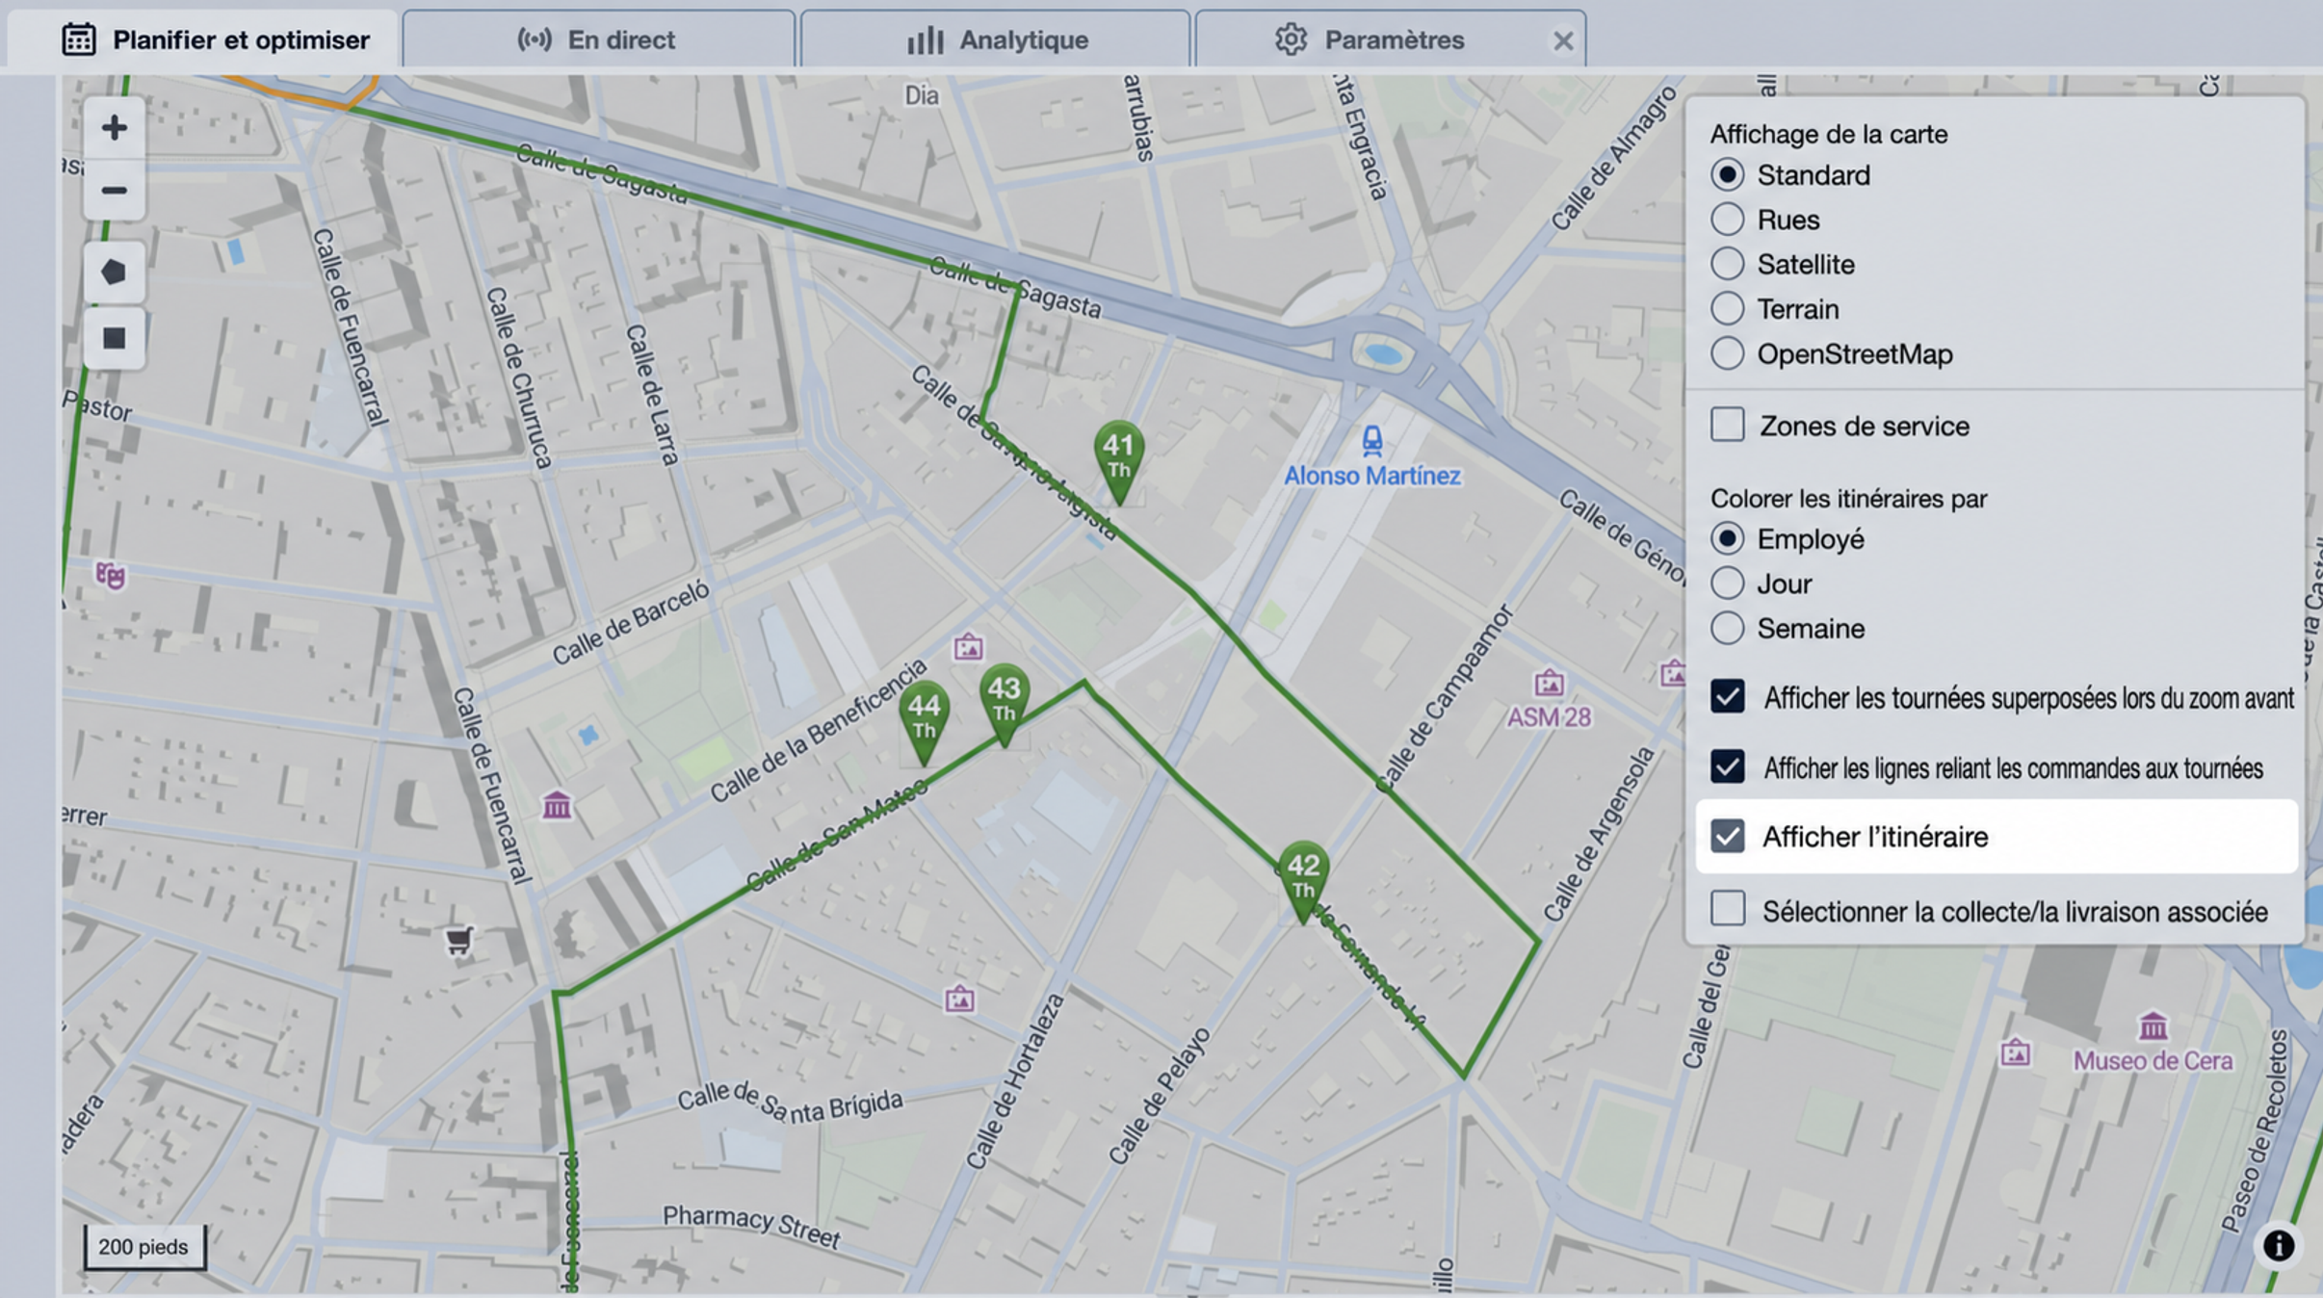Select the Terrain map display
This screenshot has width=2323, height=1298.
click(1727, 309)
